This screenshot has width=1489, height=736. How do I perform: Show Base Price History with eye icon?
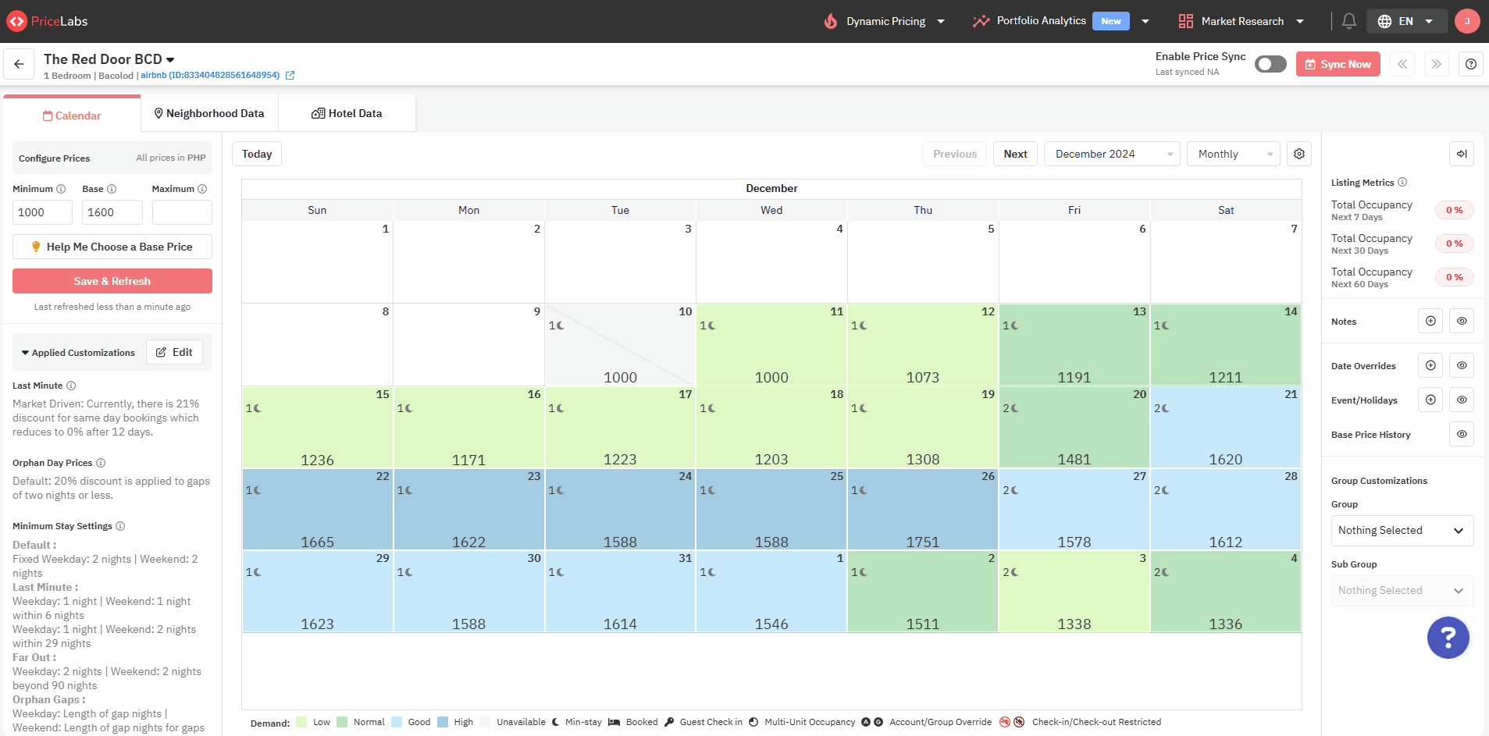[x=1462, y=434]
